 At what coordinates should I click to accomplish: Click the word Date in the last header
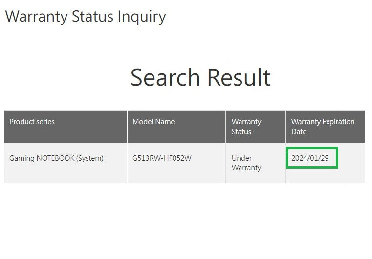(x=299, y=132)
